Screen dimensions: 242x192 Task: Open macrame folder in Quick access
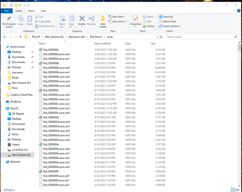pyautogui.click(x=17, y=72)
